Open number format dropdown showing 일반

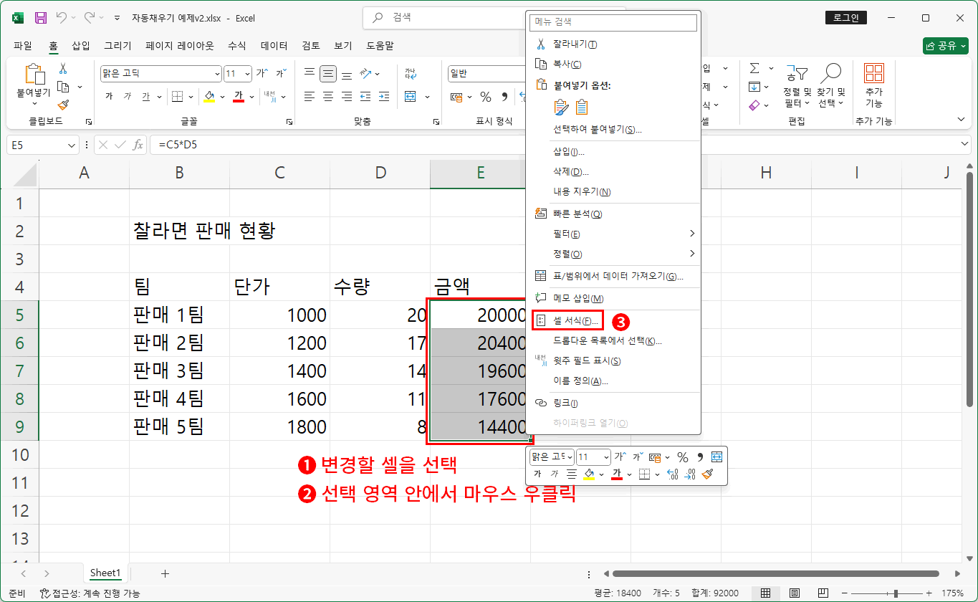tap(487, 73)
